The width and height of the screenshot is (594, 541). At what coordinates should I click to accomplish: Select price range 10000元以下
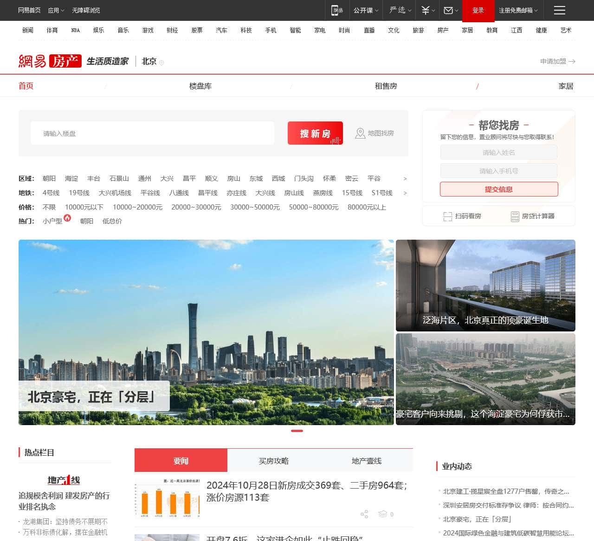pyautogui.click(x=84, y=207)
